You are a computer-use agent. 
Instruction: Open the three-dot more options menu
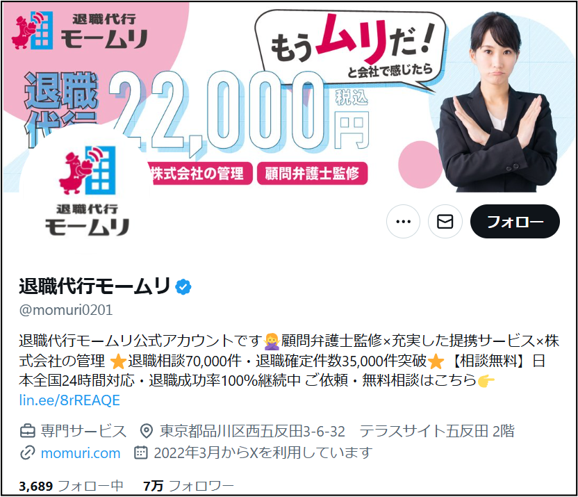[403, 222]
